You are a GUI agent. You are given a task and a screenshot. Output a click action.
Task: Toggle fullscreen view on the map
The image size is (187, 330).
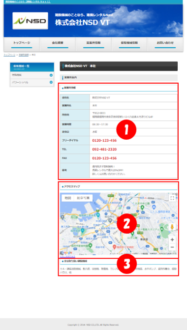(x=172, y=198)
